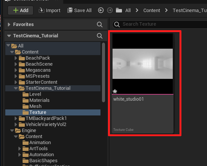Viewport: 207px width, 166px height.
Task: Click the Texture folder icon in tree
Action: tap(26, 112)
